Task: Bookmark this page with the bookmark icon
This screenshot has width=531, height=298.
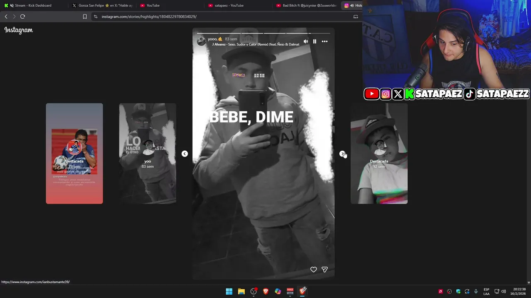Action: point(85,17)
